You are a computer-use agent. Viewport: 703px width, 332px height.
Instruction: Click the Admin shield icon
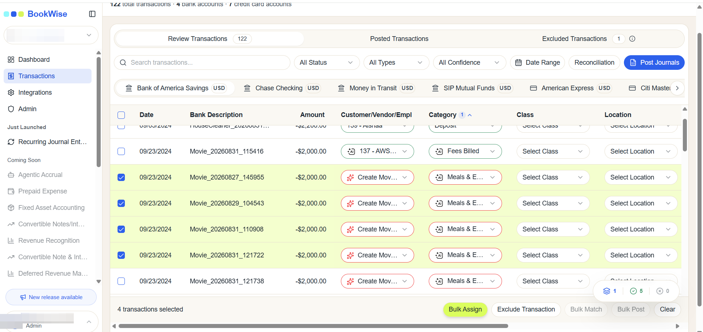(11, 109)
